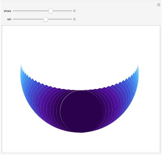The height and width of the screenshot is (155, 162).
Task: Click the dark purple central circle
Action: coord(81,111)
